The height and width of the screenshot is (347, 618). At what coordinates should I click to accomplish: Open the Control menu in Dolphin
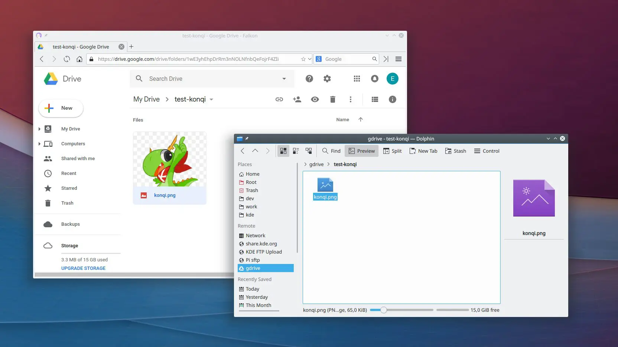487,151
